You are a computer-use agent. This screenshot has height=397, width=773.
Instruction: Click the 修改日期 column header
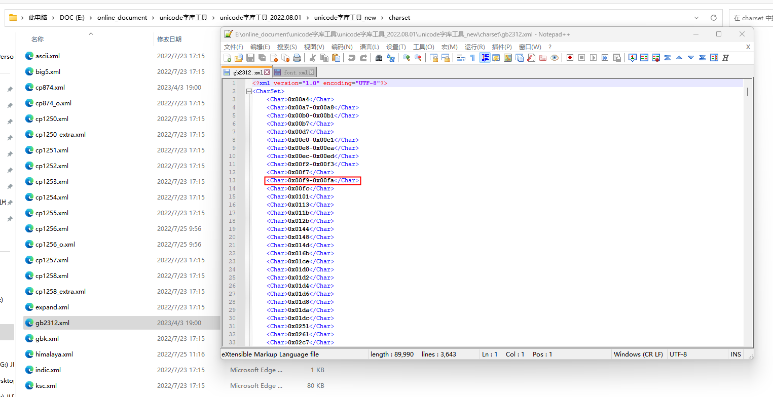[x=169, y=39]
